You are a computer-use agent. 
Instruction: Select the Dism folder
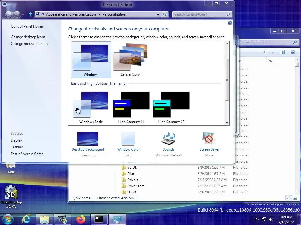(x=131, y=173)
